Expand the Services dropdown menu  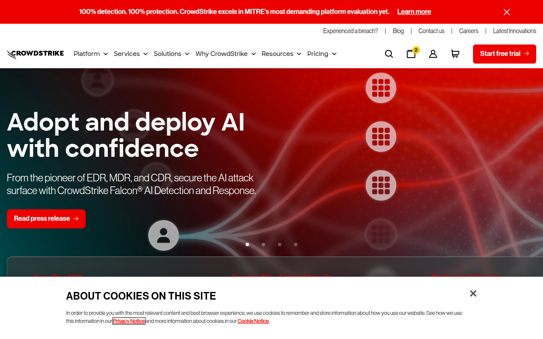(130, 54)
